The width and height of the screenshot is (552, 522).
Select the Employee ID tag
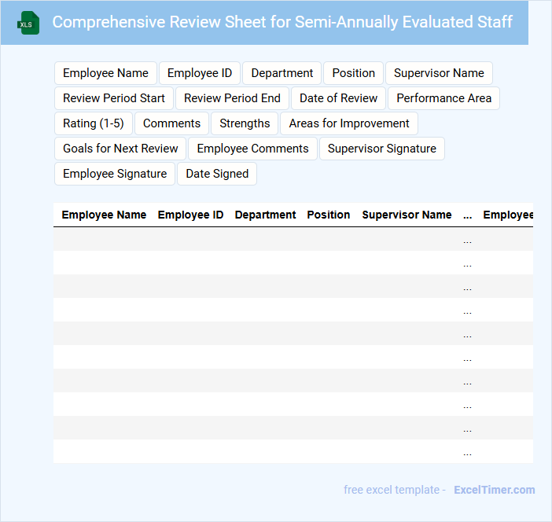coord(200,73)
